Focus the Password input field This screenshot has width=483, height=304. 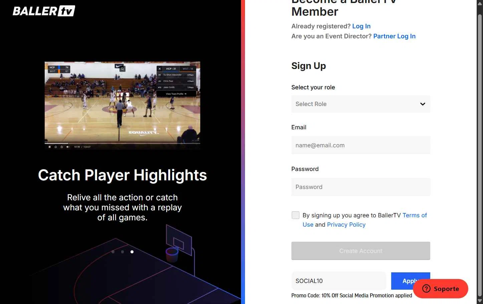[x=360, y=187]
